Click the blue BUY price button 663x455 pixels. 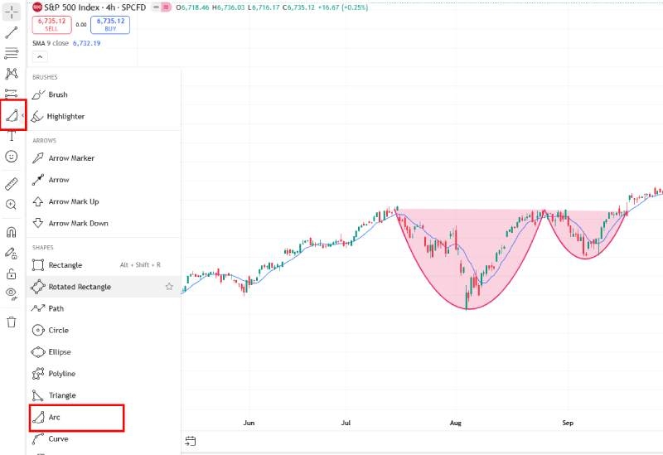click(109, 25)
